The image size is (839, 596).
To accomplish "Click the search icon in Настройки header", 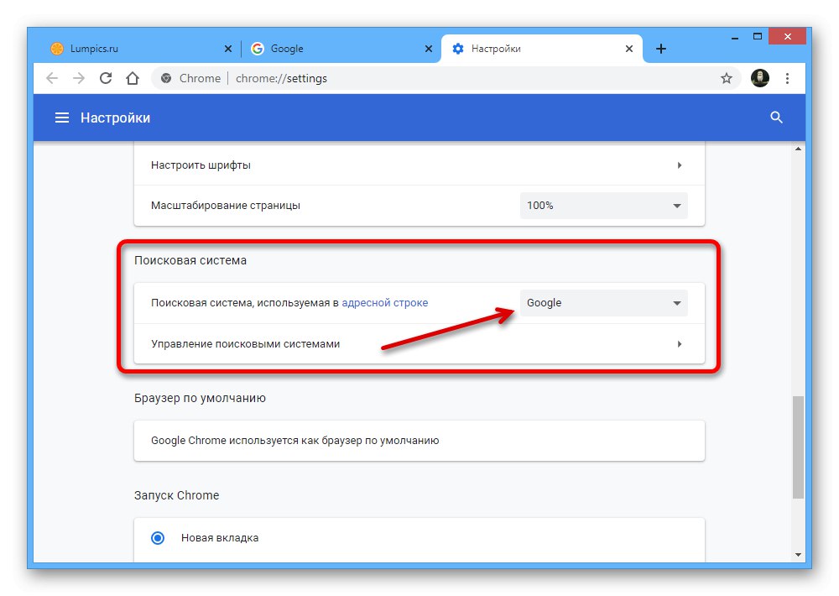I will 776,118.
